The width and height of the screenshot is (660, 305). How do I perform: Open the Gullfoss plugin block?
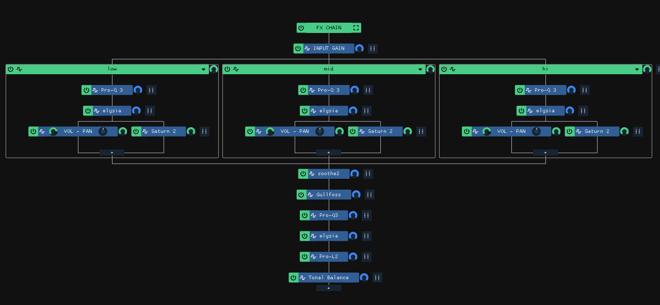click(x=329, y=195)
